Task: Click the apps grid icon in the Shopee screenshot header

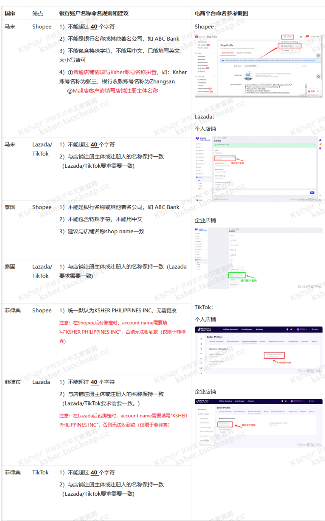Action: (x=301, y=37)
